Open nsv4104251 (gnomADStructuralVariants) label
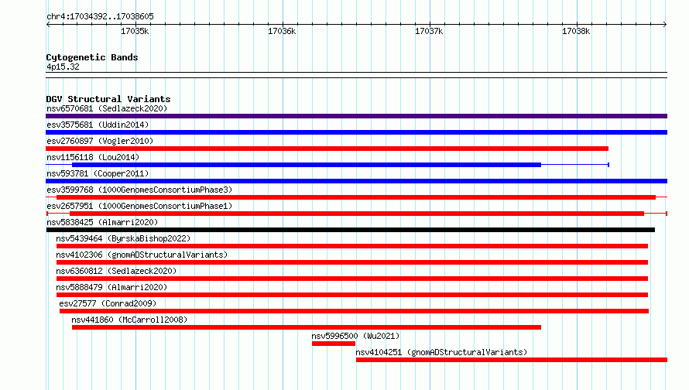 click(441, 352)
